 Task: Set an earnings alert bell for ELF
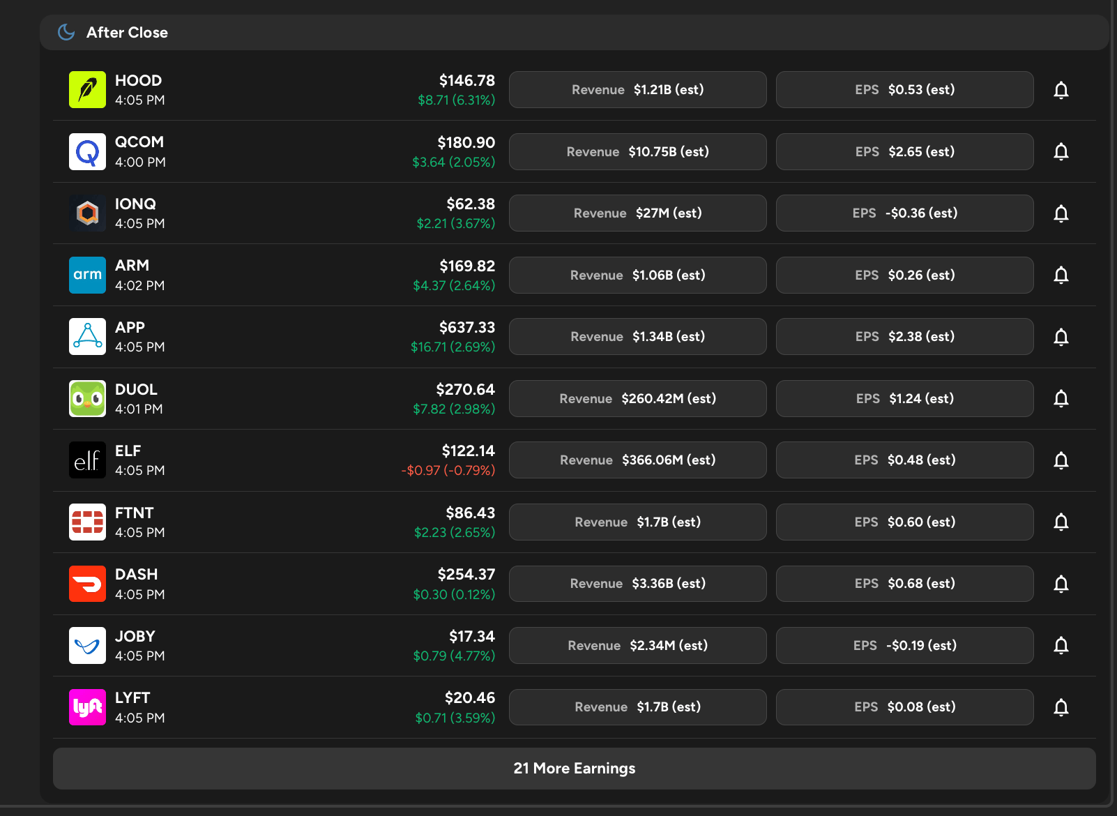(x=1061, y=460)
